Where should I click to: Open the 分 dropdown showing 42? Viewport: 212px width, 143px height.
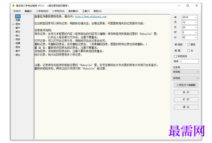(190, 37)
